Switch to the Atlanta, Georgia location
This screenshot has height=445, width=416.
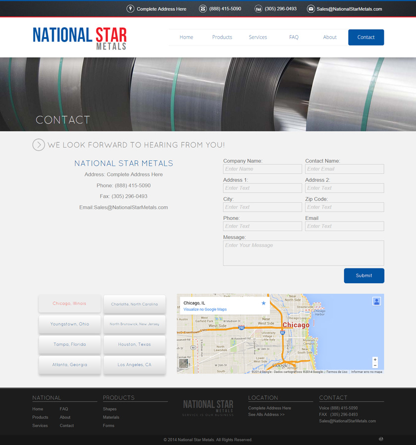(x=69, y=364)
